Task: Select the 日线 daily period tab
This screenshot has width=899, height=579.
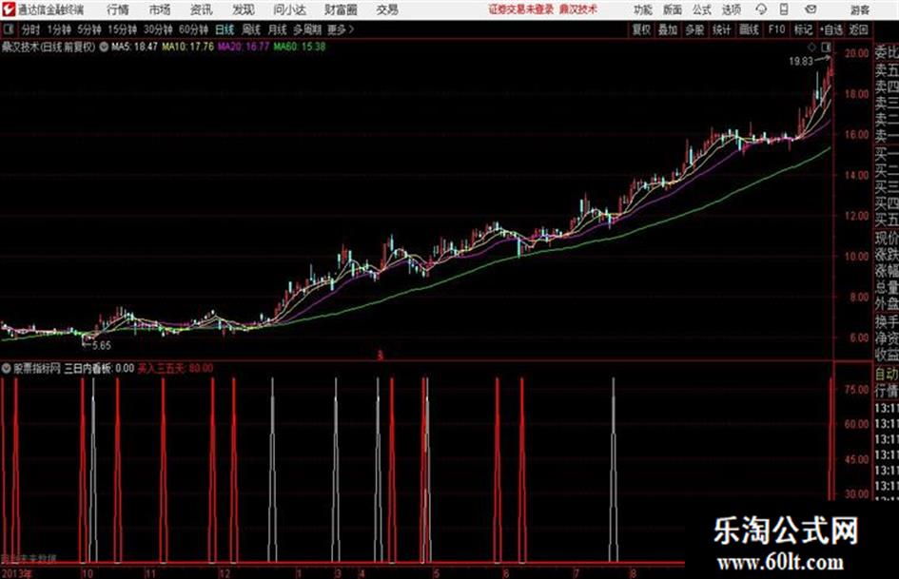Action: click(x=225, y=29)
